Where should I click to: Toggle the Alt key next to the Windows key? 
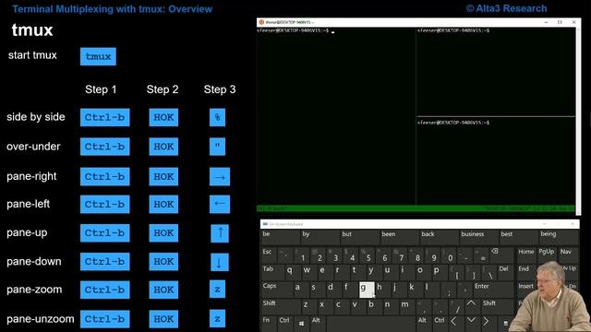point(318,324)
